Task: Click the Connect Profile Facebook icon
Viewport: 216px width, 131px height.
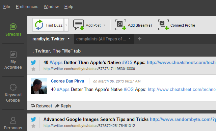Action: [x=163, y=25]
